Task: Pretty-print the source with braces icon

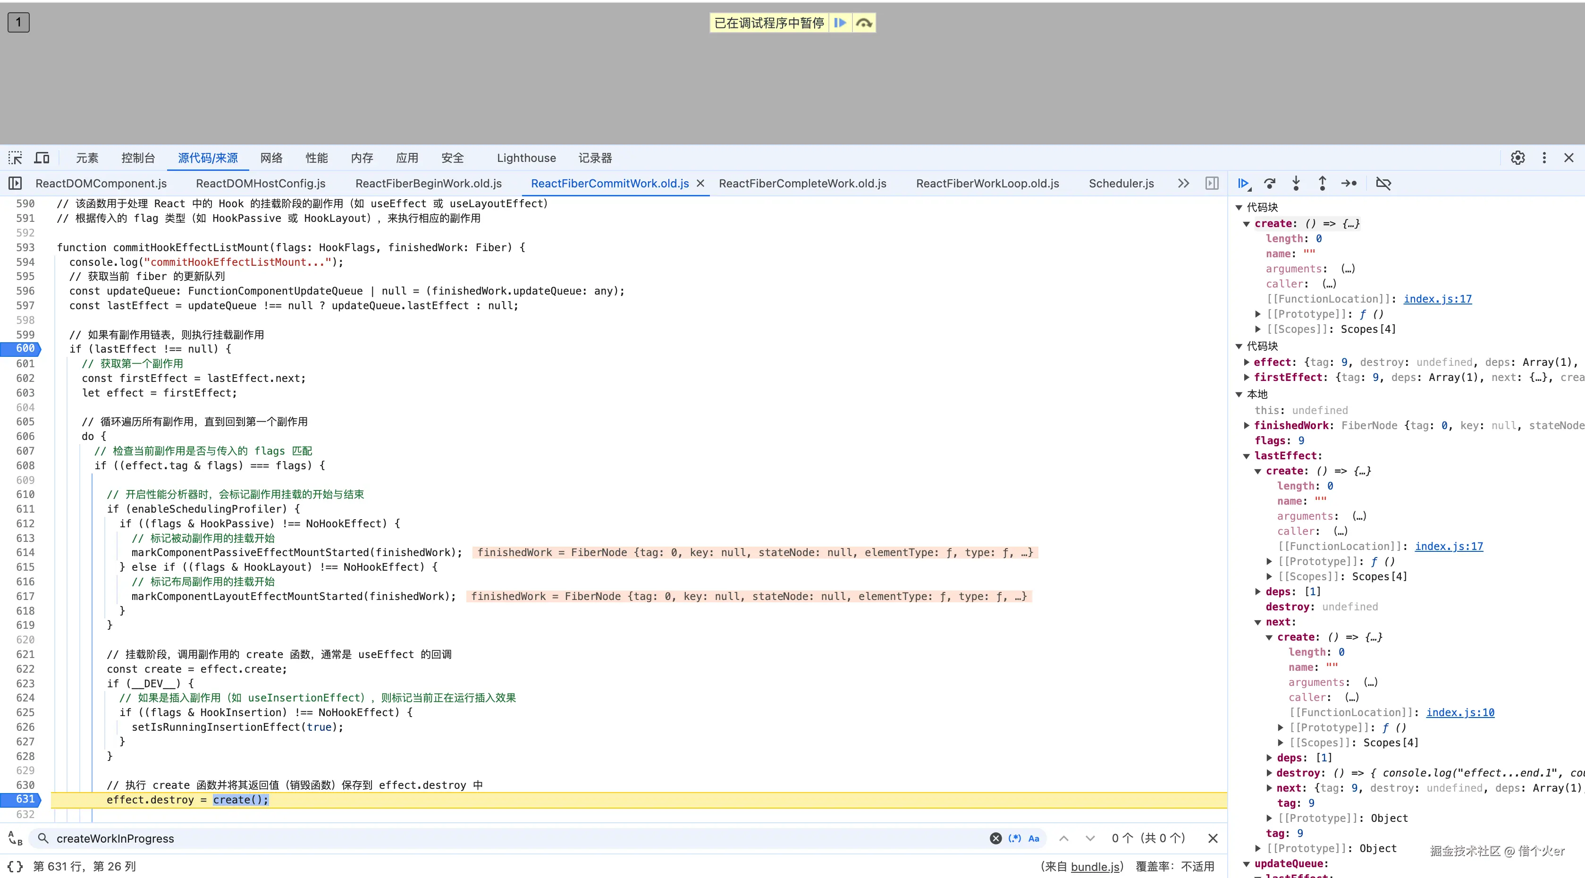Action: point(16,866)
